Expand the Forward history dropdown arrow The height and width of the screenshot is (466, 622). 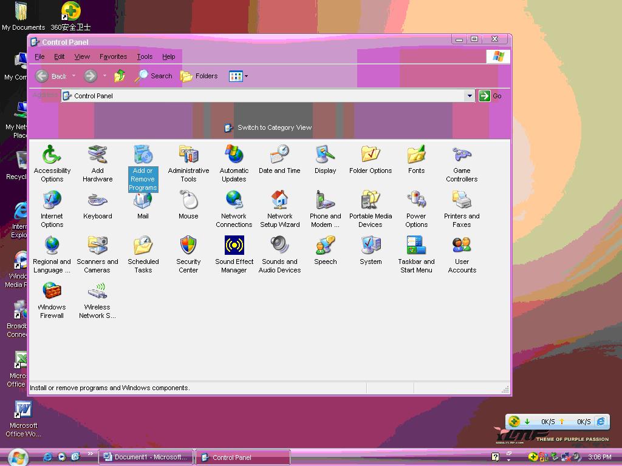[104, 75]
